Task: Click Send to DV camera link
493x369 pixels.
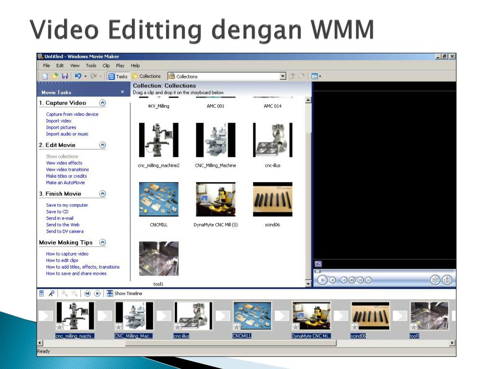Action: (x=65, y=231)
